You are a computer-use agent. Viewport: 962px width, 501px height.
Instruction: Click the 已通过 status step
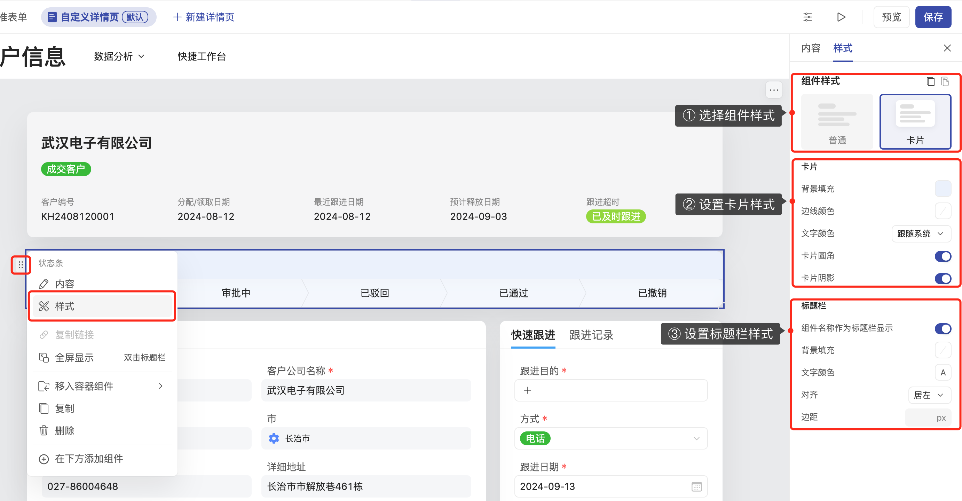(513, 293)
